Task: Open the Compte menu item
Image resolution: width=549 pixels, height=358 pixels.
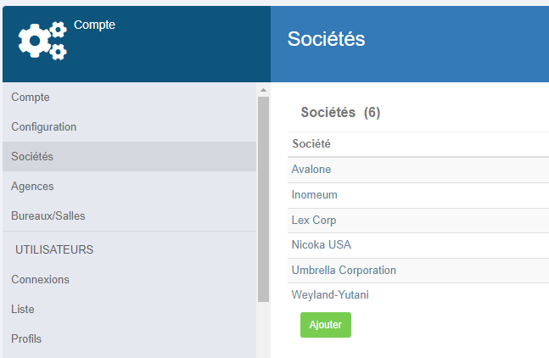Action: [129, 97]
